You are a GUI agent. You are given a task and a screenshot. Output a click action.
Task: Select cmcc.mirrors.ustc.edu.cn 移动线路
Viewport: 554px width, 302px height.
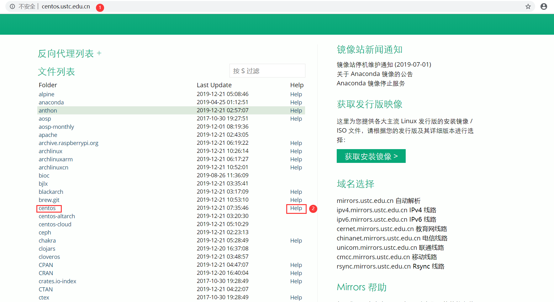387,257
